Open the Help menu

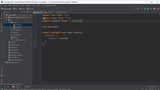coord(54,5)
